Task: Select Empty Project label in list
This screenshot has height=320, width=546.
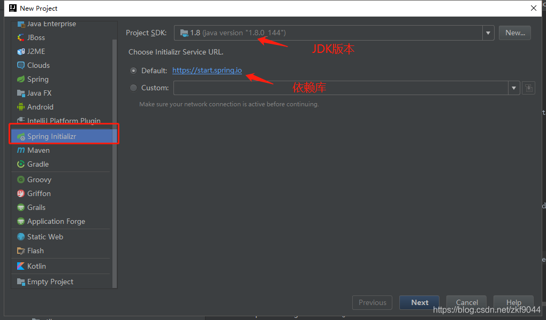Action: tap(50, 282)
